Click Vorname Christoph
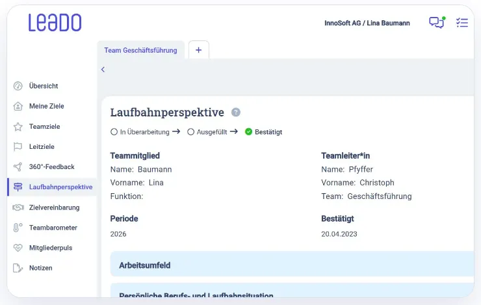481x305 pixels. 377,183
